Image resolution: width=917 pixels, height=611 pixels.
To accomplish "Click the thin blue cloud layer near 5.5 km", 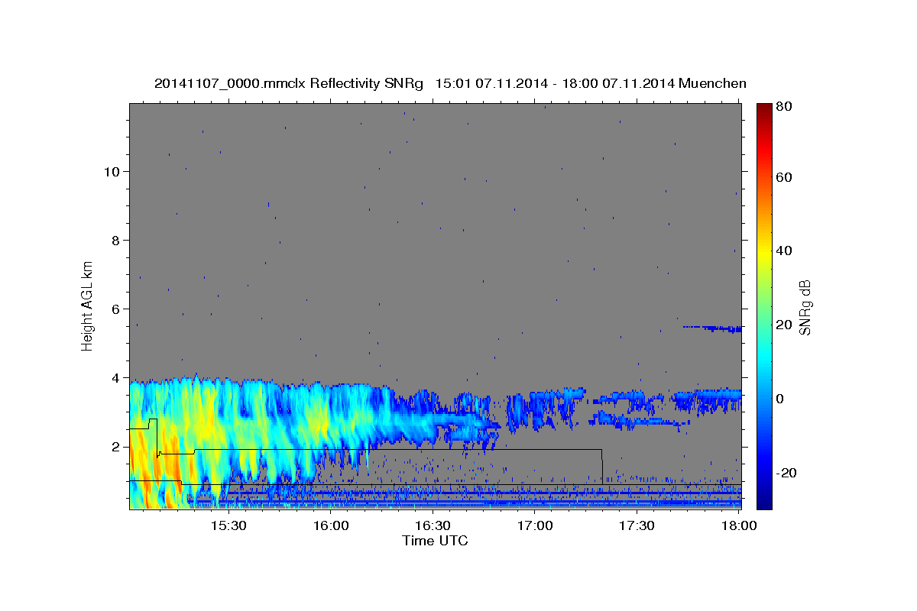I will click(712, 328).
